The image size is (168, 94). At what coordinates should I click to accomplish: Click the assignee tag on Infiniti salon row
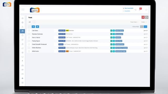click(121, 51)
